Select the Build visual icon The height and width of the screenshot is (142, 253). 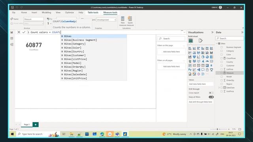(x=191, y=41)
